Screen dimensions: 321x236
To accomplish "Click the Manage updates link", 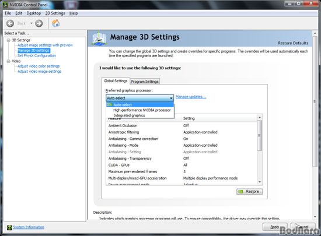I will click(x=191, y=97).
